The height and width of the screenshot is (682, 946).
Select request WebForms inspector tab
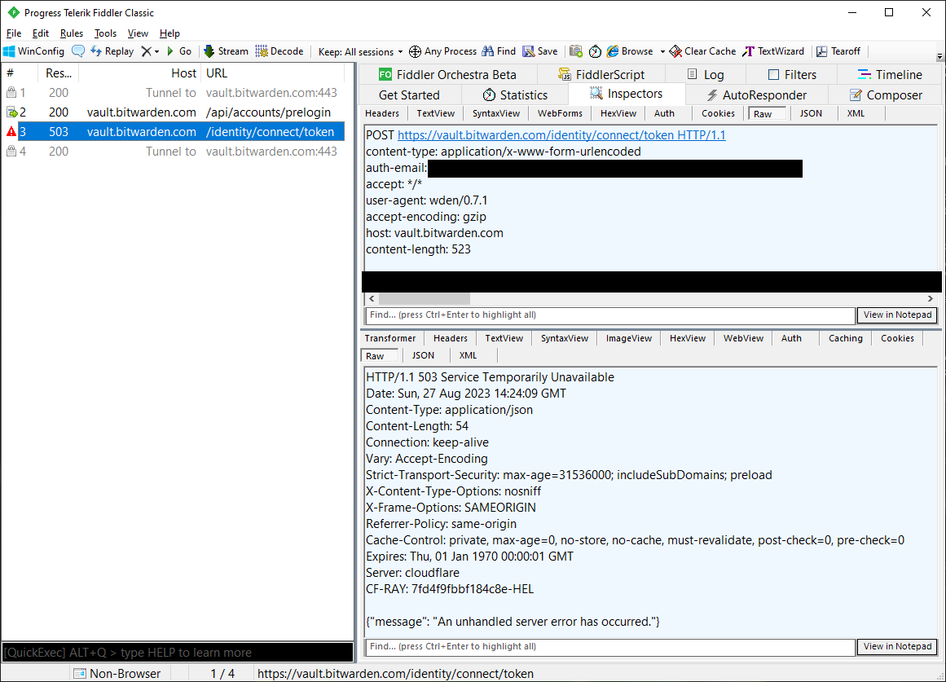click(x=560, y=113)
